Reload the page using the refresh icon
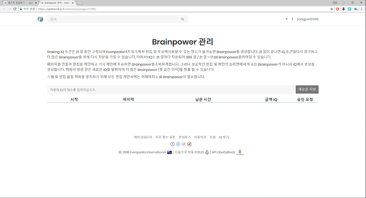 (15, 9)
